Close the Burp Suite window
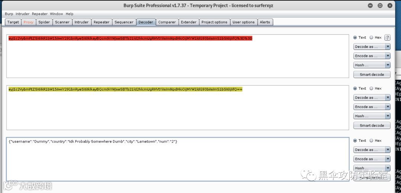 pos(390,5)
